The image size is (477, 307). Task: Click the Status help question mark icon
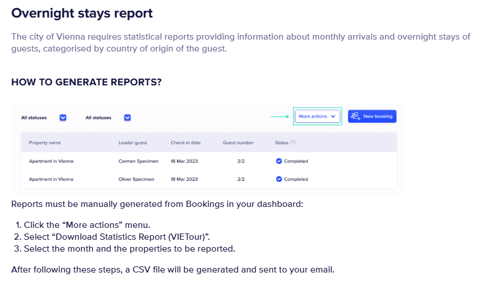pyautogui.click(x=293, y=143)
